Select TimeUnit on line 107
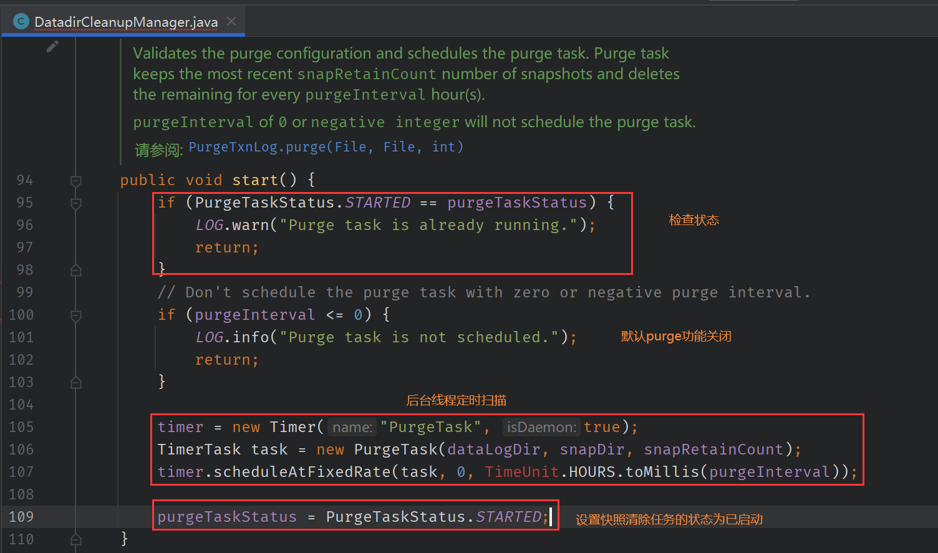The image size is (938, 553). tap(521, 472)
